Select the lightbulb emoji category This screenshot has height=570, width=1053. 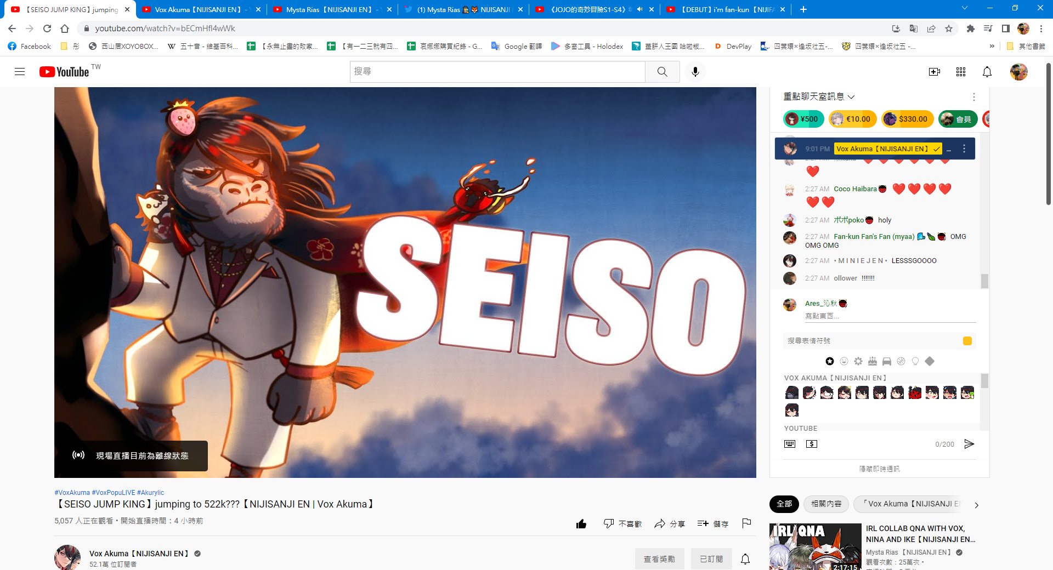[915, 361]
